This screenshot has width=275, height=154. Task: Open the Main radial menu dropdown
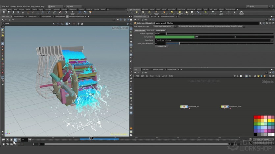coord(75,7)
